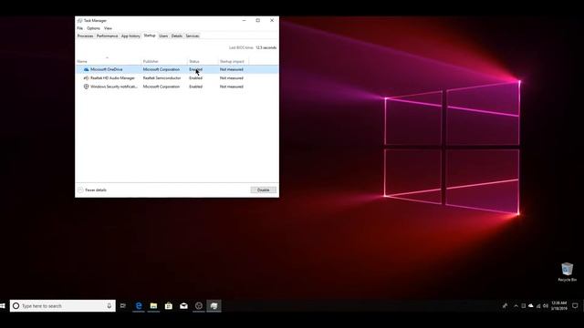Viewport: 584px width, 328px height.
Task: Click the network icon in system tray
Action: [x=538, y=306]
